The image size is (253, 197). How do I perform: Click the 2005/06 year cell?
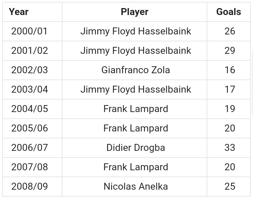tap(30, 128)
